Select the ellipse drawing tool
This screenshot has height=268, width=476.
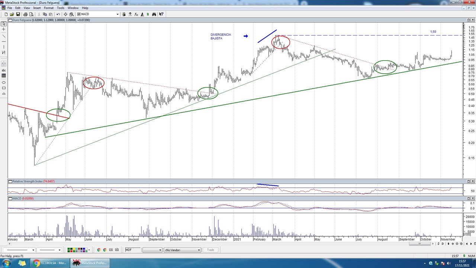click(x=4, y=82)
